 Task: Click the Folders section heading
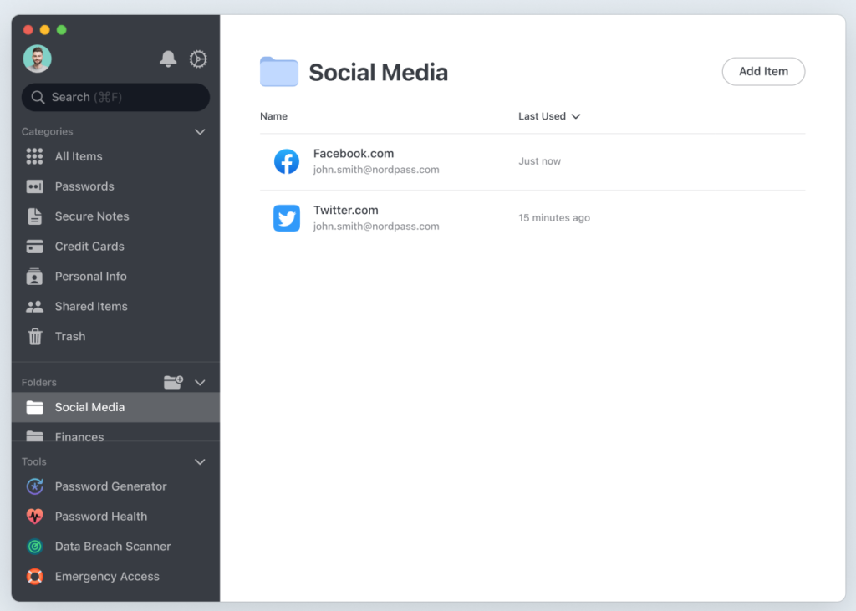38,382
